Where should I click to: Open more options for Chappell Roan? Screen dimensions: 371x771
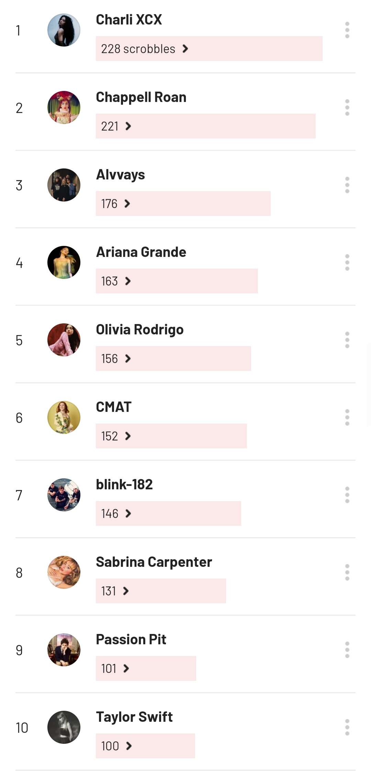click(x=347, y=107)
